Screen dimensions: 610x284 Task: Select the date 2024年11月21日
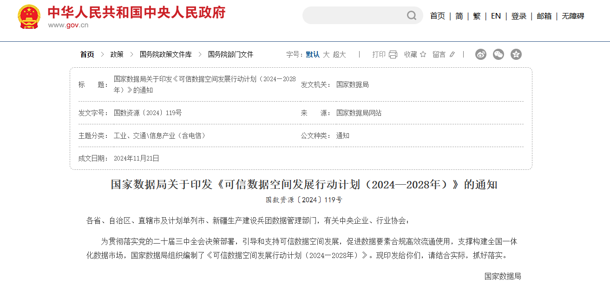tap(137, 158)
